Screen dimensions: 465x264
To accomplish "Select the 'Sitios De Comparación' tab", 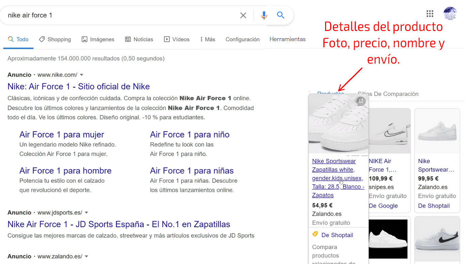I will [x=388, y=94].
